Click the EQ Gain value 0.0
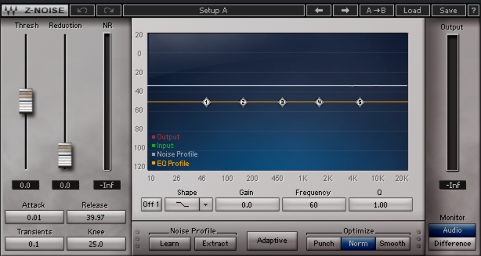The image size is (481, 256). point(247,205)
